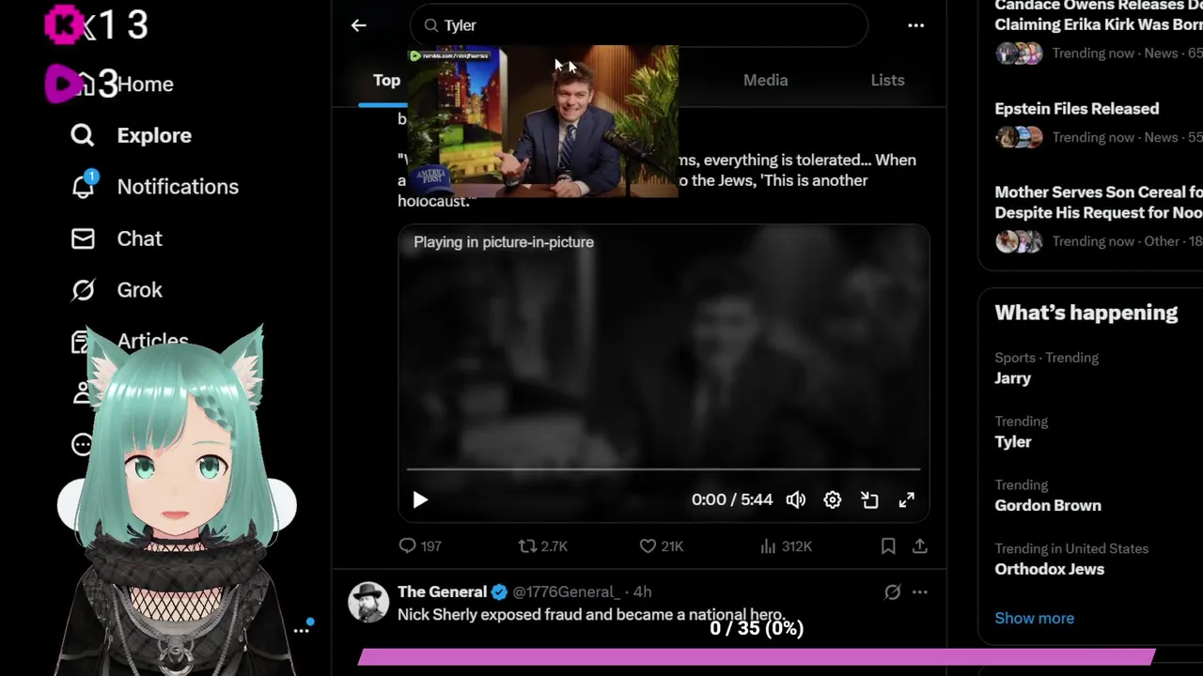Open Chat in the sidebar

point(139,238)
